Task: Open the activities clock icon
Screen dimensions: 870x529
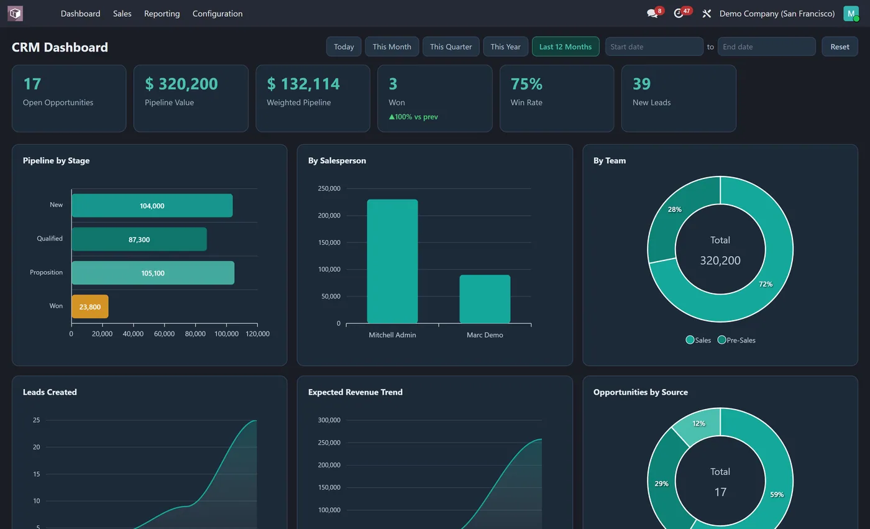Action: click(679, 14)
